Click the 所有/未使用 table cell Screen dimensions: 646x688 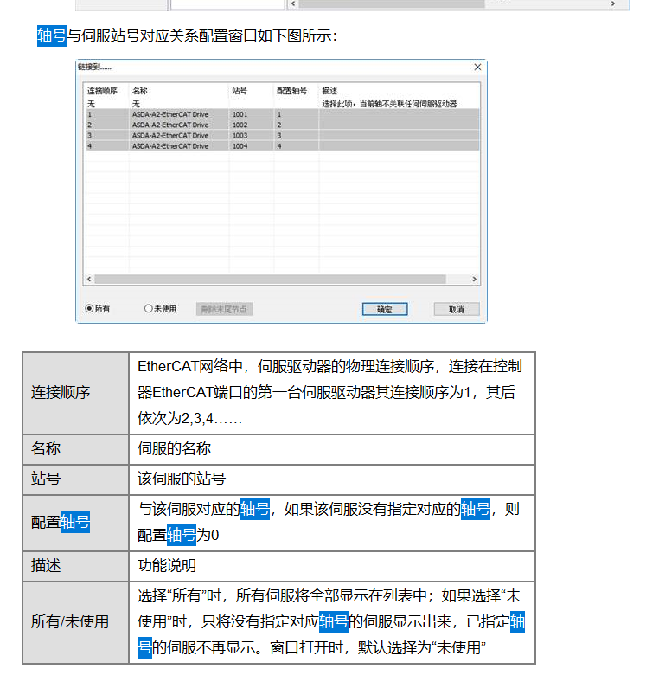tap(75, 621)
